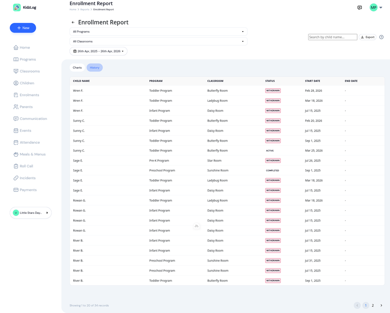Screen dimensions: 390x313
Task: Click the Reports breadcrumb link
Action: tap(85, 10)
